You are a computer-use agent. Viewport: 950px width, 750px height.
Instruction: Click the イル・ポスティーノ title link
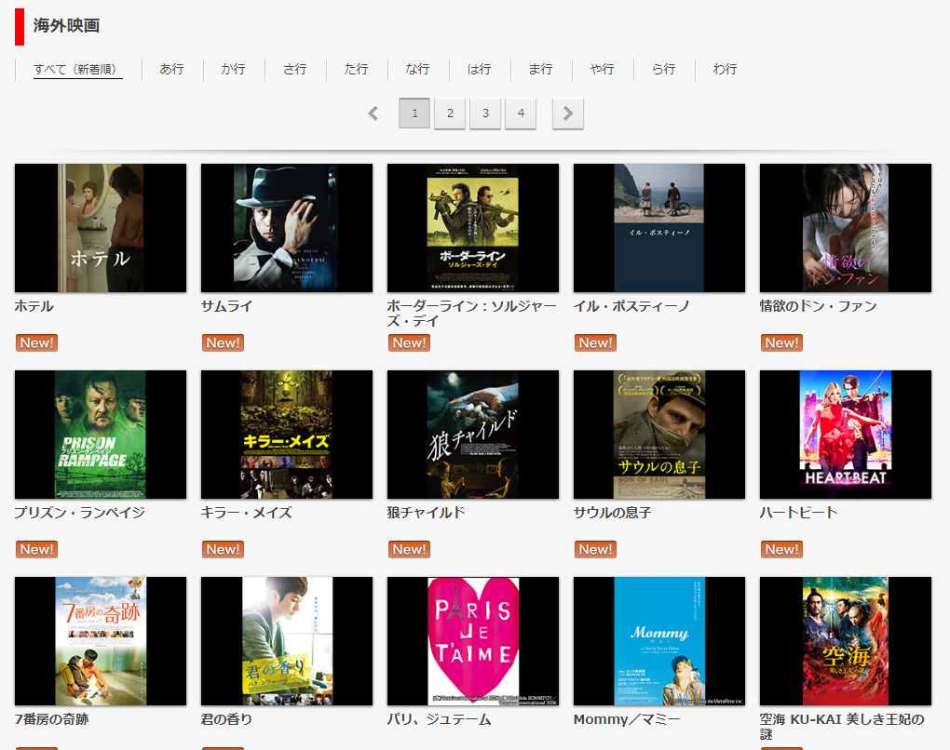(x=631, y=306)
